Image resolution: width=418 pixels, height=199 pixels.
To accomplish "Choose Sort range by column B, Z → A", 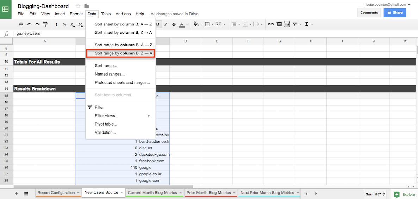I will pyautogui.click(x=123, y=53).
